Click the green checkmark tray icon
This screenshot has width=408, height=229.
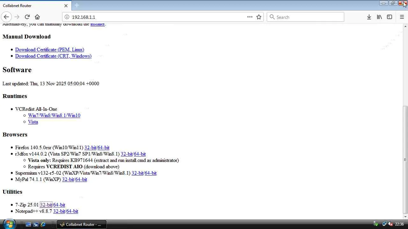pyautogui.click(x=375, y=224)
